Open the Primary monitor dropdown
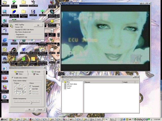The image size is (162, 121). pos(23,92)
